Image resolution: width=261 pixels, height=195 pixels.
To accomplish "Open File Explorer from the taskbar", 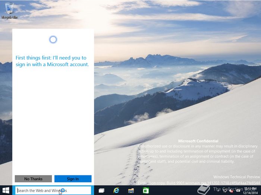I will [131, 190].
